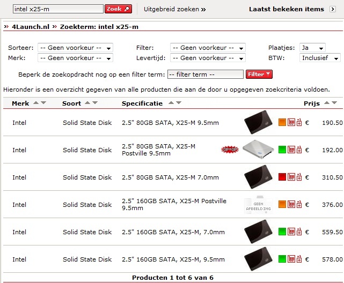Click plus-one basket icon for 578.00 item
Screen dimensions: 344x283
(x=299, y=259)
